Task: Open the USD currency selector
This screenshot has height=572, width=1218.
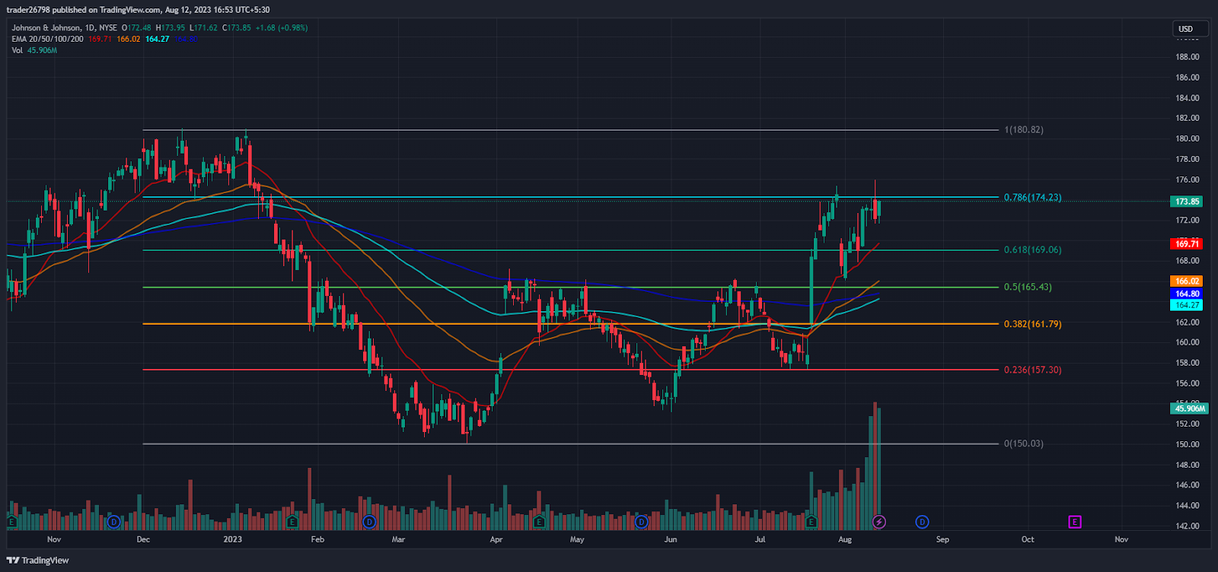Action: tap(1191, 29)
